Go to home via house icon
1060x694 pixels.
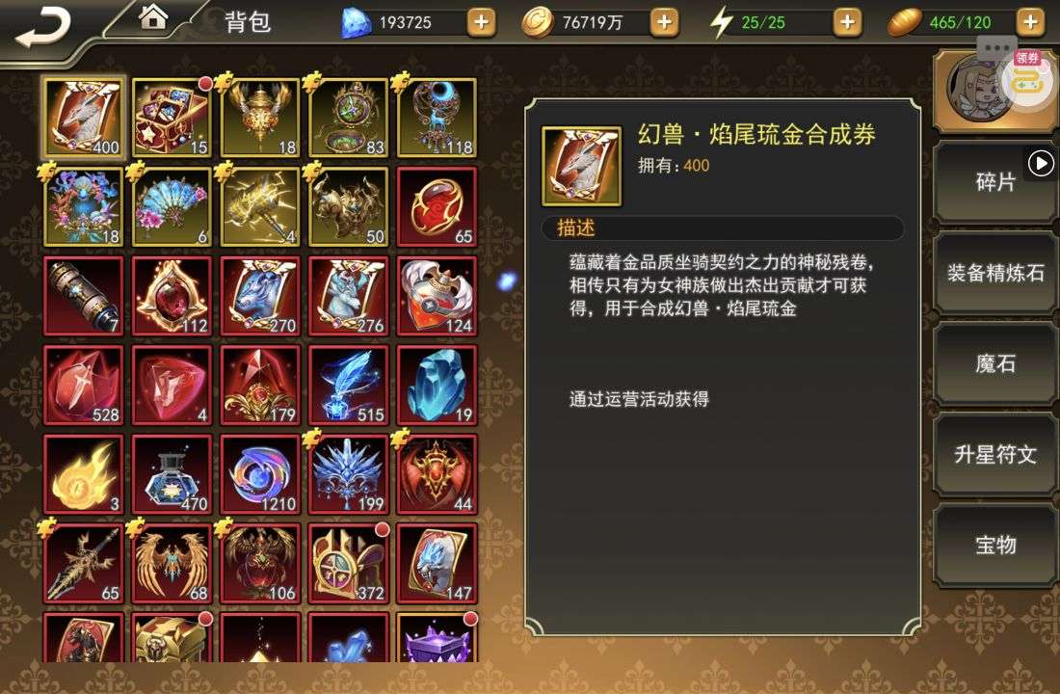click(153, 17)
